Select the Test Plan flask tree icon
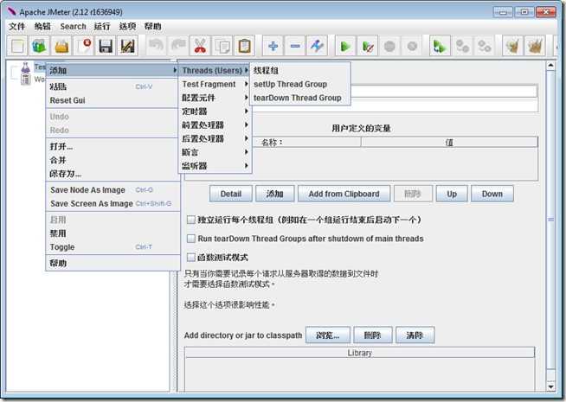 click(25, 67)
